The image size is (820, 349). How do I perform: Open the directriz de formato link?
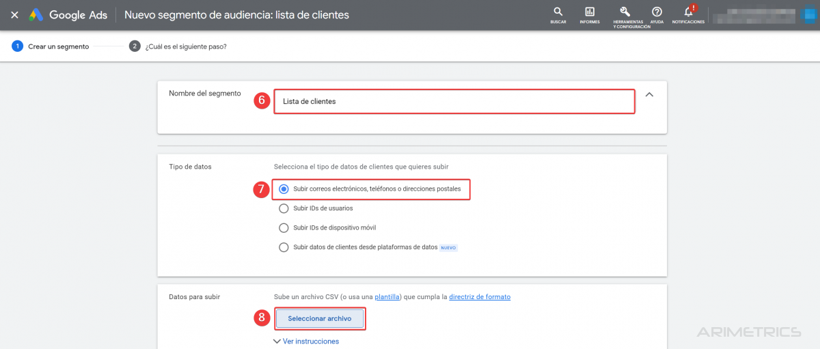[x=480, y=296]
